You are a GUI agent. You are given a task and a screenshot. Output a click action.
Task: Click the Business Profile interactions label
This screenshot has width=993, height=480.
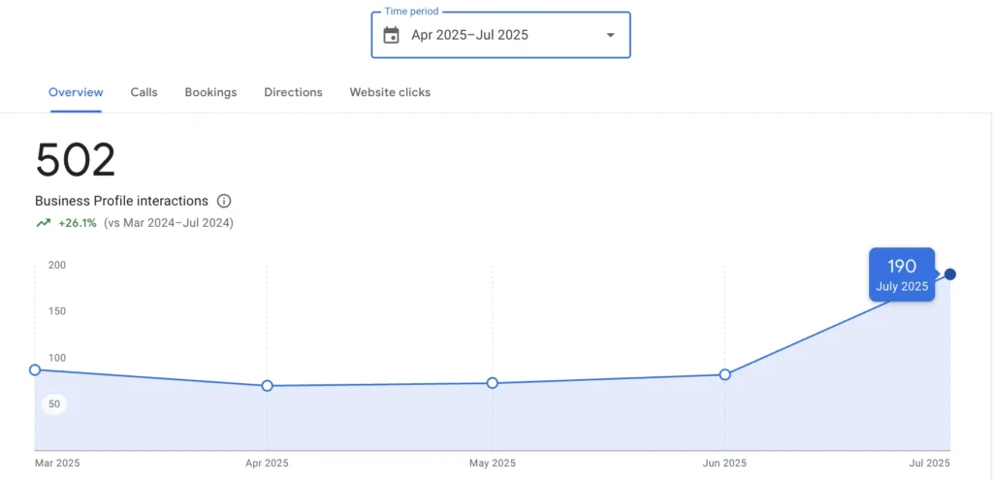pos(121,201)
